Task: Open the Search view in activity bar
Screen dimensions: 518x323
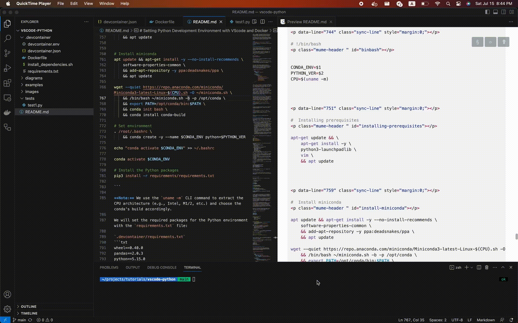Action: pyautogui.click(x=7, y=38)
